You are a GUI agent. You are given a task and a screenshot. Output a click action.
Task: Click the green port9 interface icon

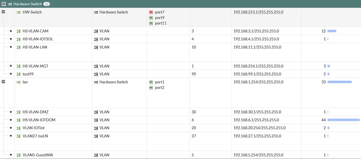click(x=151, y=18)
